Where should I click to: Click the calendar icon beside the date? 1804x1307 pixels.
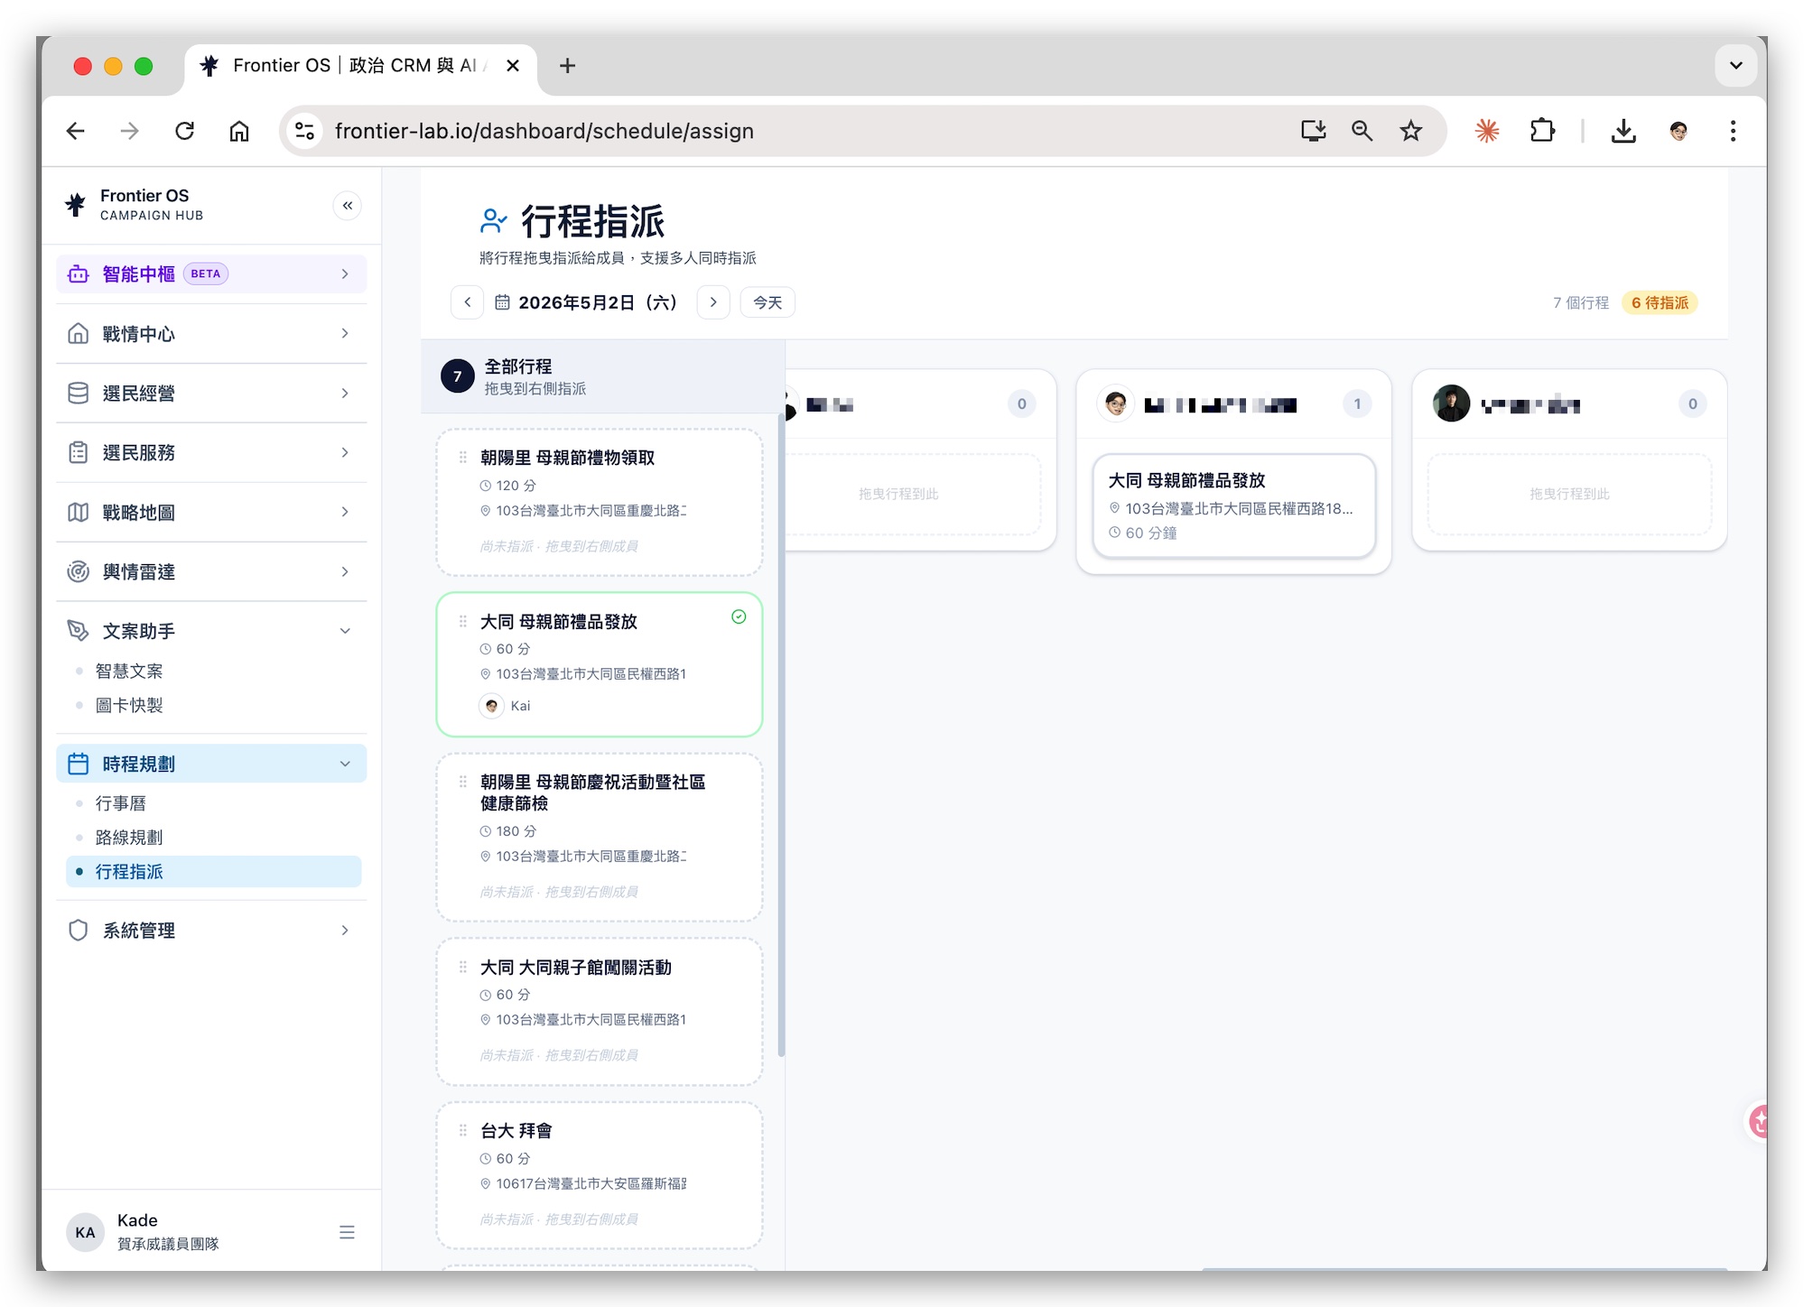[503, 302]
